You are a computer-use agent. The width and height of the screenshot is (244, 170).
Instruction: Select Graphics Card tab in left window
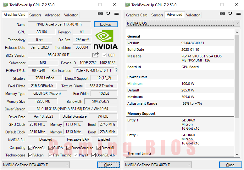(15, 15)
